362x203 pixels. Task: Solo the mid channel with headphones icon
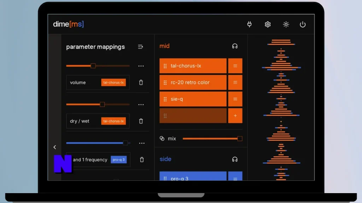pyautogui.click(x=235, y=46)
